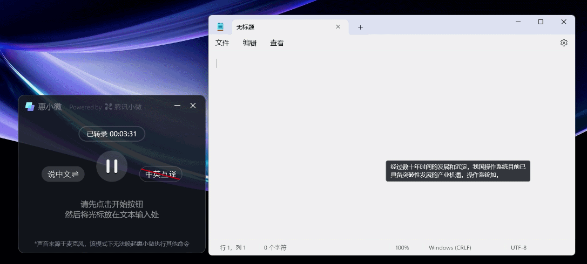
Task: Open Notepad settings gear icon
Action: pos(564,43)
